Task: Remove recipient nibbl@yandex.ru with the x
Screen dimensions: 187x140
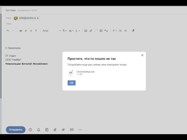Action: click(x=38, y=18)
